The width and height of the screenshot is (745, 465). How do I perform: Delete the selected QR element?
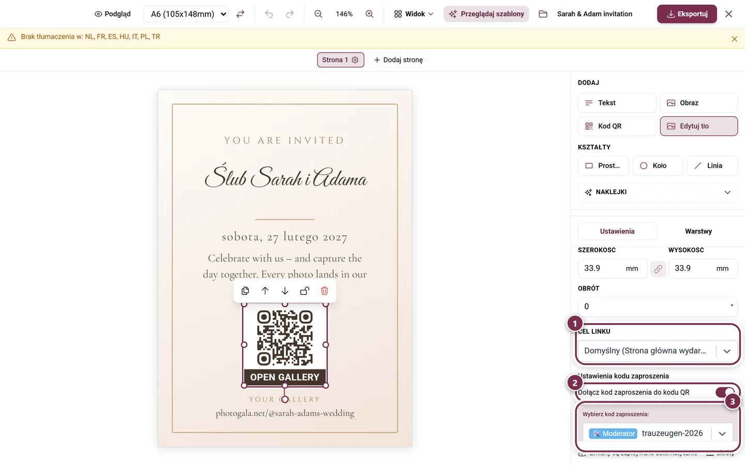pyautogui.click(x=324, y=291)
